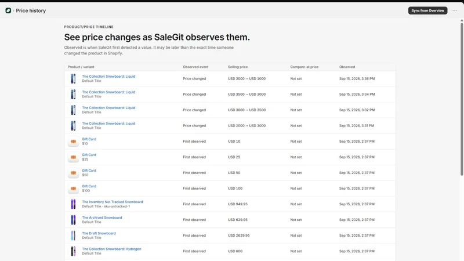
Task: Click Price history breadcrumb title
Action: pyautogui.click(x=31, y=10)
